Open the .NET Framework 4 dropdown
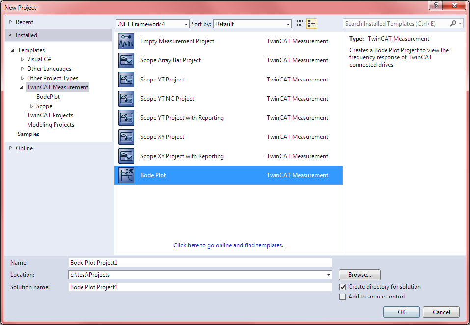This screenshot has width=470, height=325. click(153, 24)
